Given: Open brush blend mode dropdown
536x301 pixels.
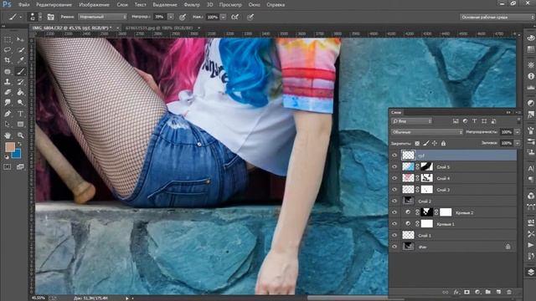Looking at the screenshot, I should click(102, 17).
